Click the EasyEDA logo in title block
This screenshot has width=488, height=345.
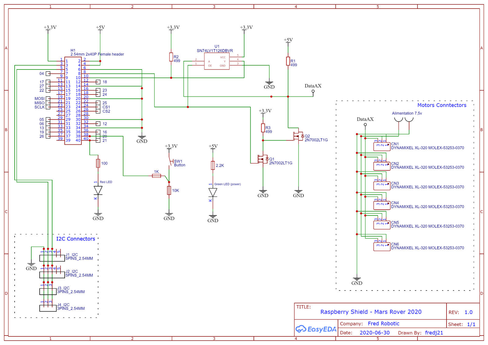click(x=316, y=329)
